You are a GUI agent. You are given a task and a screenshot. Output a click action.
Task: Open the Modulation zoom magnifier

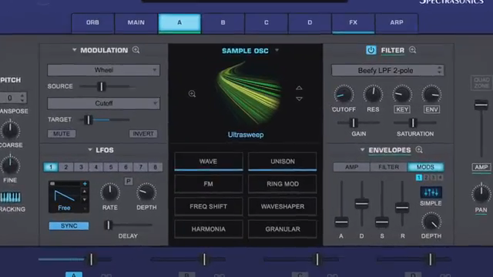click(x=136, y=50)
